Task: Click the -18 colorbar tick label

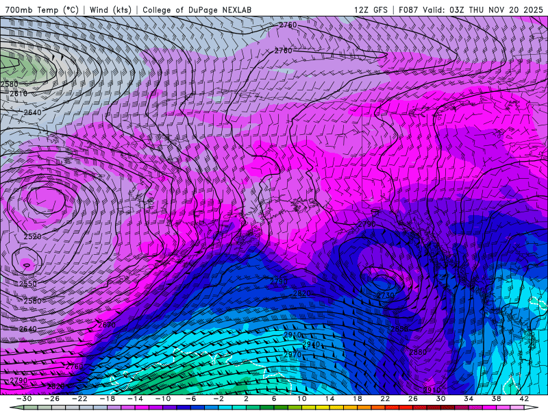Action: pyautogui.click(x=108, y=399)
